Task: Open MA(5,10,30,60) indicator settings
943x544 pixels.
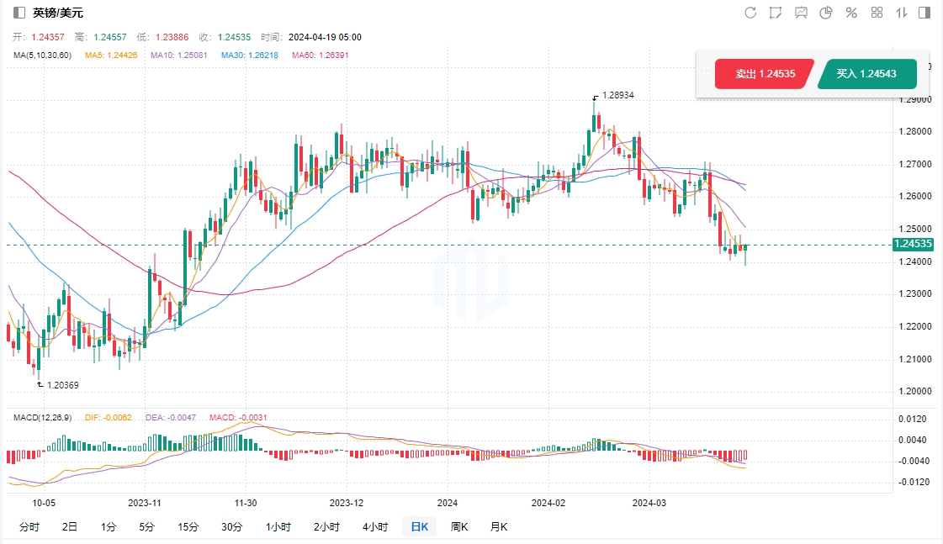Action: tap(43, 55)
